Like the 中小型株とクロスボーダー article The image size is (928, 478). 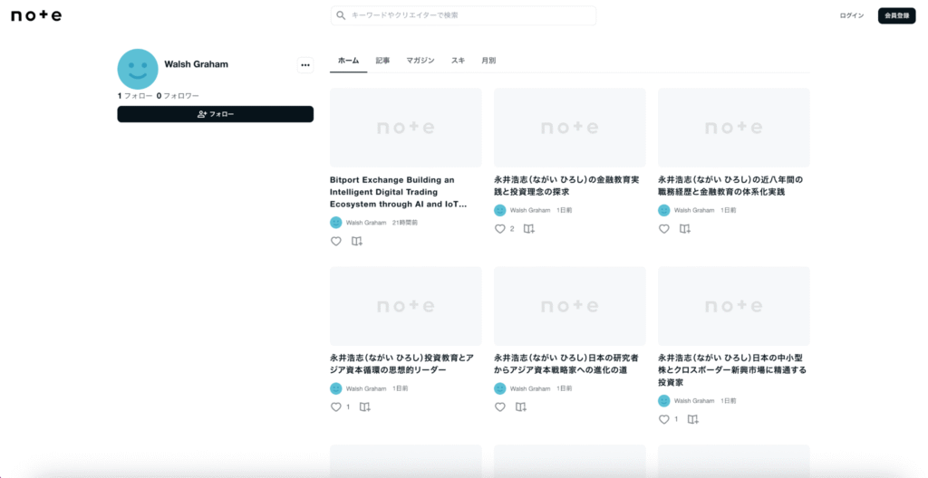pos(664,419)
